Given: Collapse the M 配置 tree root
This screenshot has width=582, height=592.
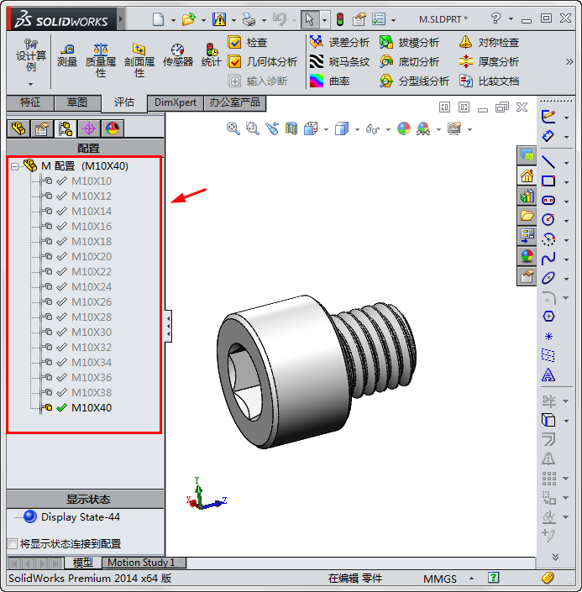Looking at the screenshot, I should 14,166.
